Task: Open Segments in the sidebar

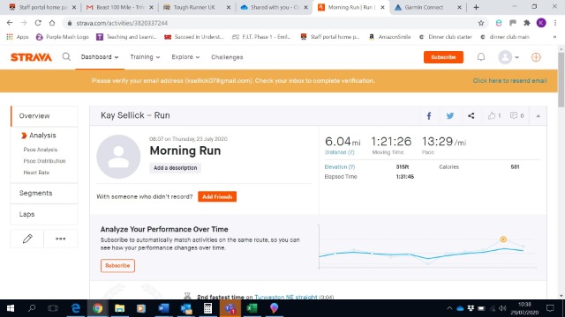Action: coord(35,193)
